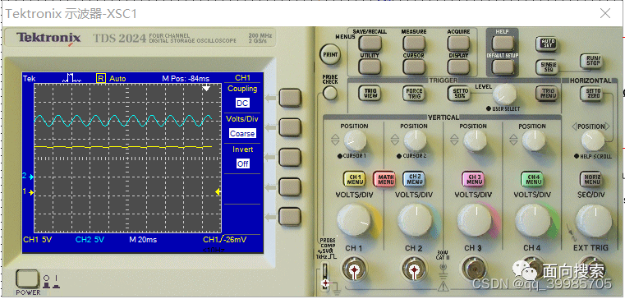
Task: Click the SEC/DIV knob
Action: click(593, 221)
